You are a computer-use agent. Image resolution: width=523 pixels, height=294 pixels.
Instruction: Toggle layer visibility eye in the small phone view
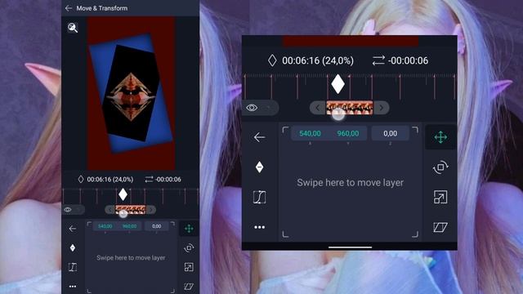68,210
